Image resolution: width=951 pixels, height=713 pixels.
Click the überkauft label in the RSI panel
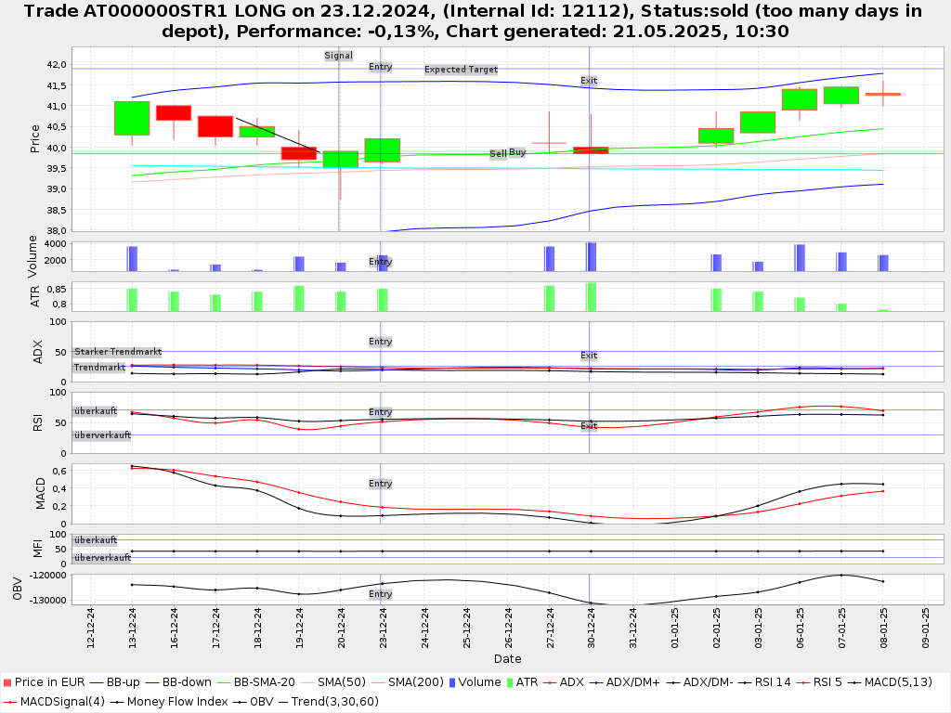pyautogui.click(x=96, y=410)
